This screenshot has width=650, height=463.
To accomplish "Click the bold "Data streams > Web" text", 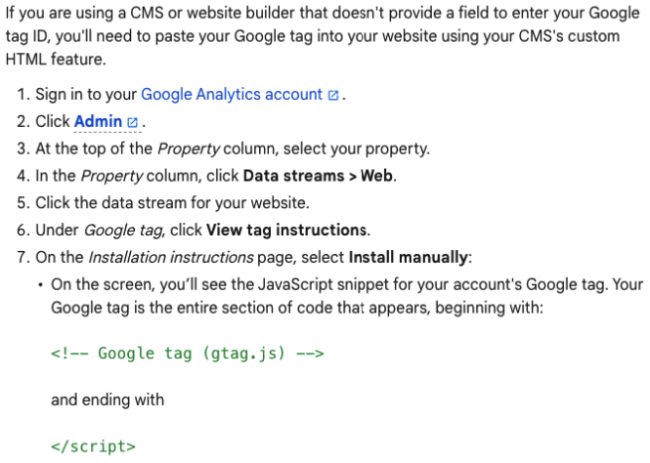I will pyautogui.click(x=320, y=177).
